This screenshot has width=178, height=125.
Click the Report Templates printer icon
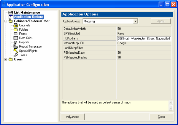16,47
